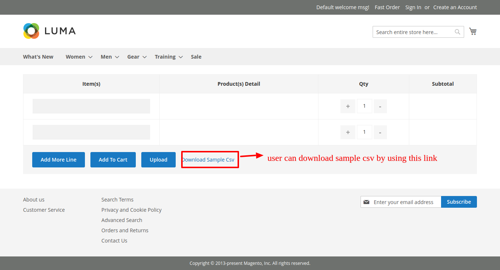500x270 pixels.
Task: Open the Sale menu item
Action: (x=196, y=57)
